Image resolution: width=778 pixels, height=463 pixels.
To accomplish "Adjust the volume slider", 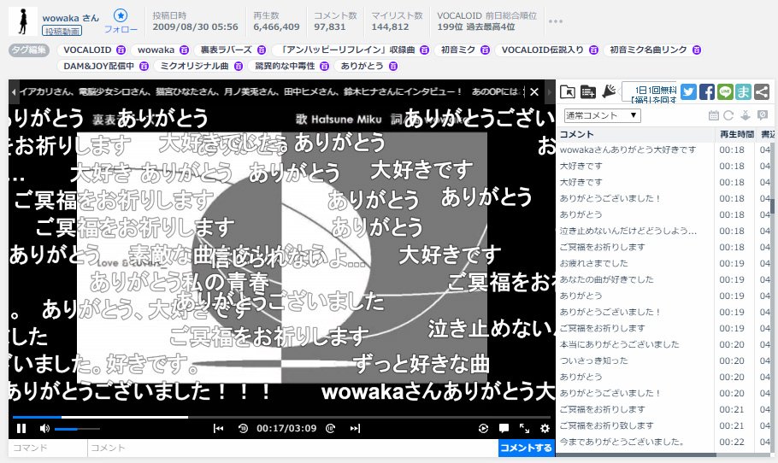I will pos(77,429).
